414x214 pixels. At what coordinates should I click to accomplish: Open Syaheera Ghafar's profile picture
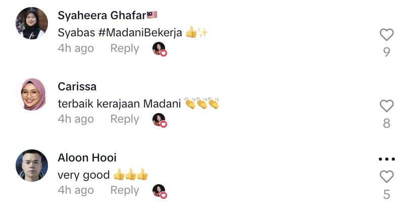click(x=32, y=23)
